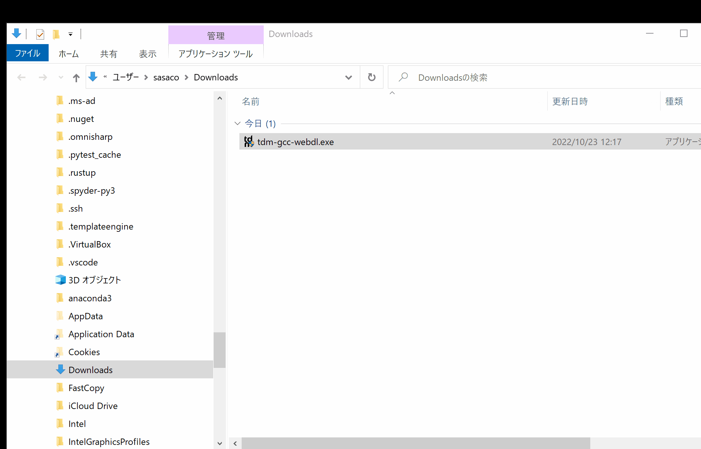Switch to the 共有 ribbon tab

108,53
